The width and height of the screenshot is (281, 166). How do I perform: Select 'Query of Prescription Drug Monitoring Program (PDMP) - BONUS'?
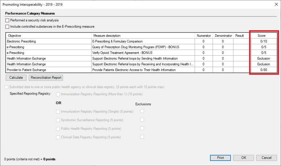pos(143,47)
